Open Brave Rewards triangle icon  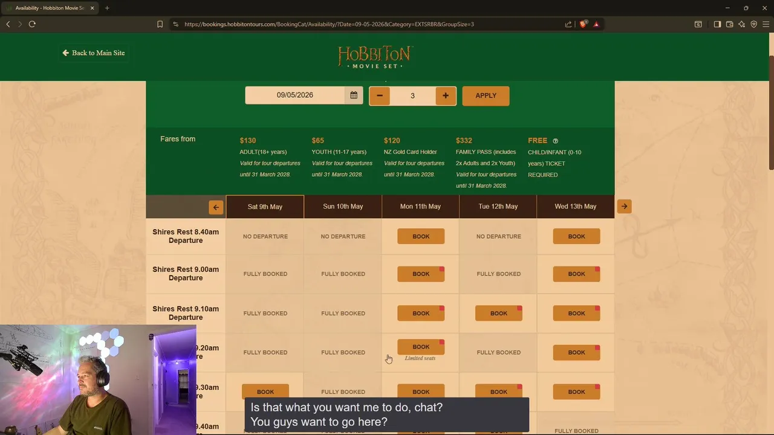596,24
